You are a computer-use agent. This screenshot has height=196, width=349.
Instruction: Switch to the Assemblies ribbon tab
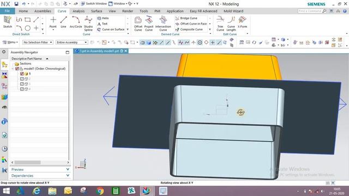click(43, 11)
